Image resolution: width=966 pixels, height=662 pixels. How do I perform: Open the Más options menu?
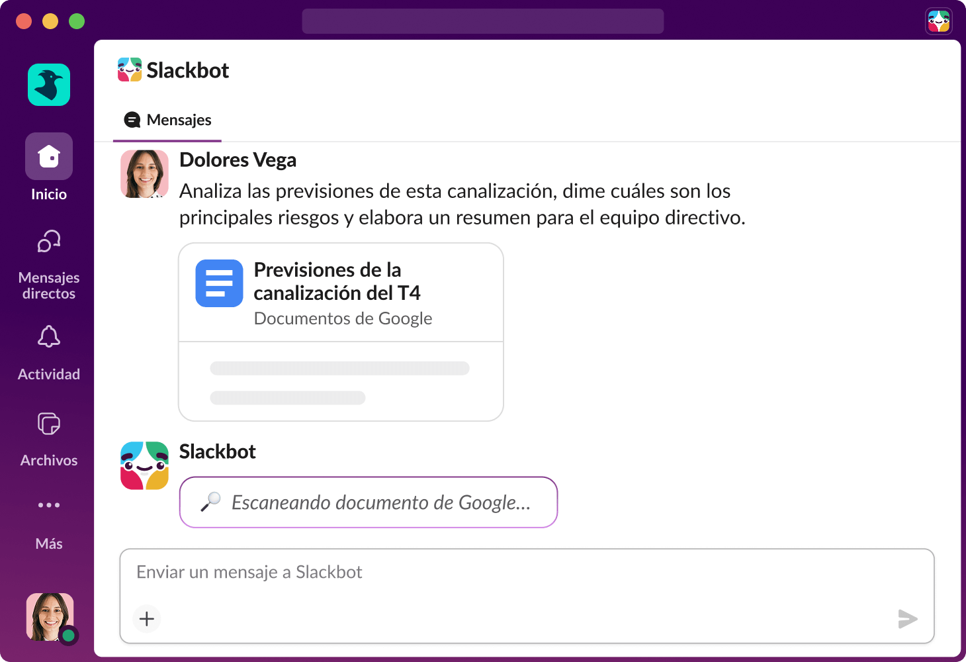pyautogui.click(x=48, y=505)
